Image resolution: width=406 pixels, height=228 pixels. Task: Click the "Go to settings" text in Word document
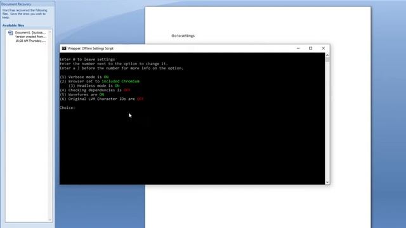tap(183, 35)
